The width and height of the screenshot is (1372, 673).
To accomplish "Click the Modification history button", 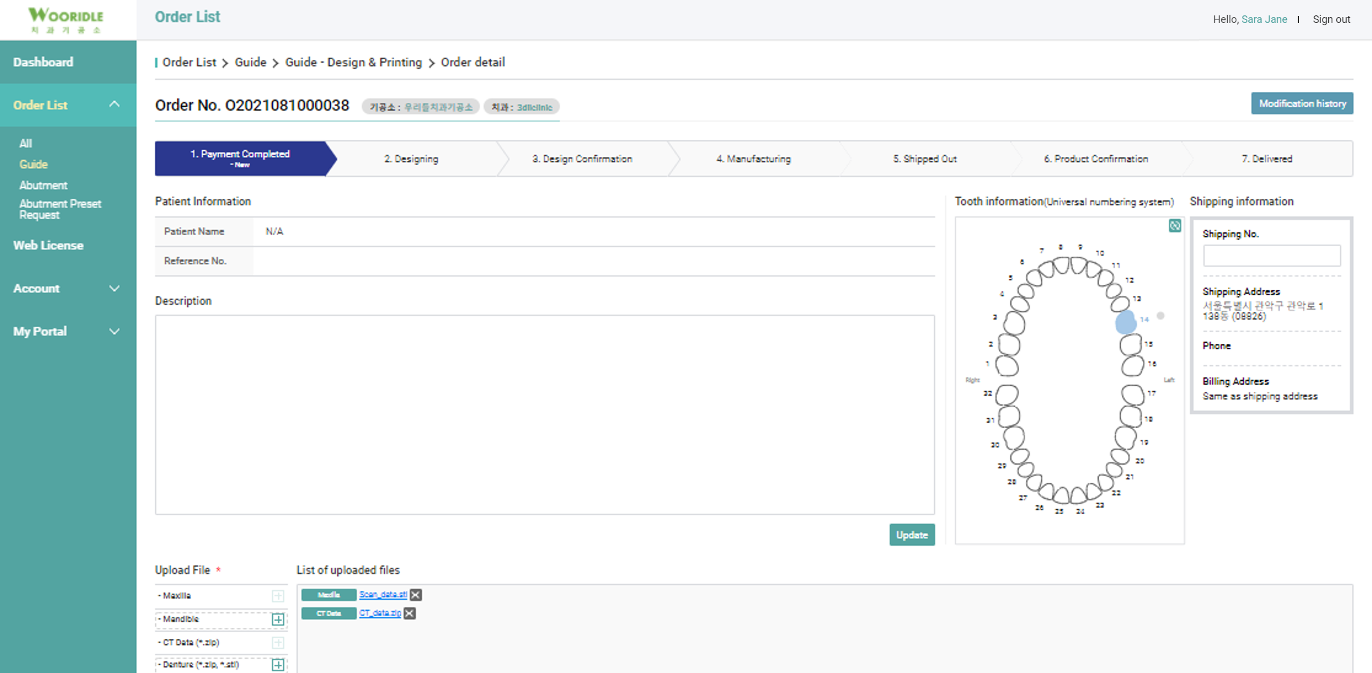I will pos(1302,103).
